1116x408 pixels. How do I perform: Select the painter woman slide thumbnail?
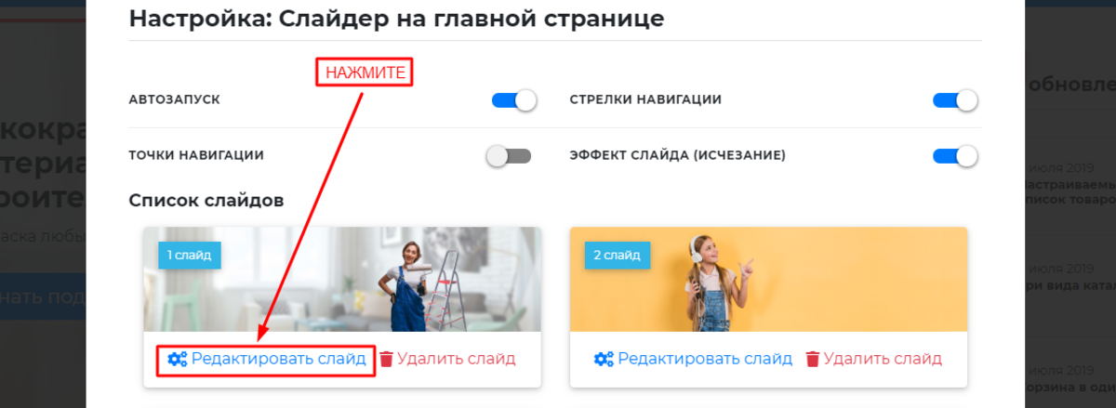pyautogui.click(x=341, y=279)
